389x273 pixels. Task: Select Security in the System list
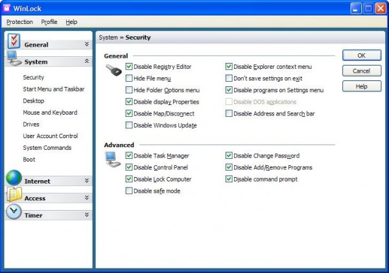point(34,77)
